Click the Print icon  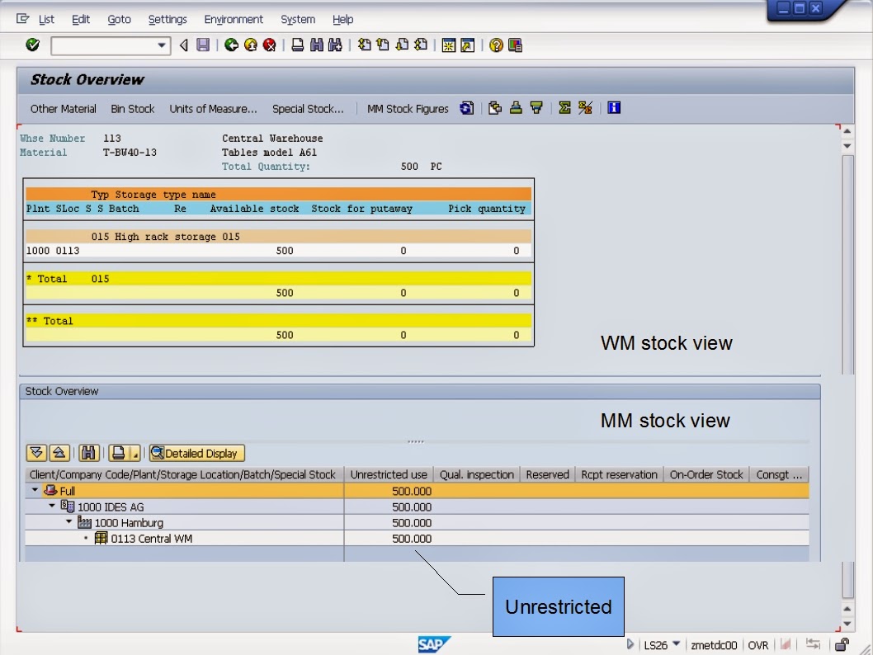296,45
